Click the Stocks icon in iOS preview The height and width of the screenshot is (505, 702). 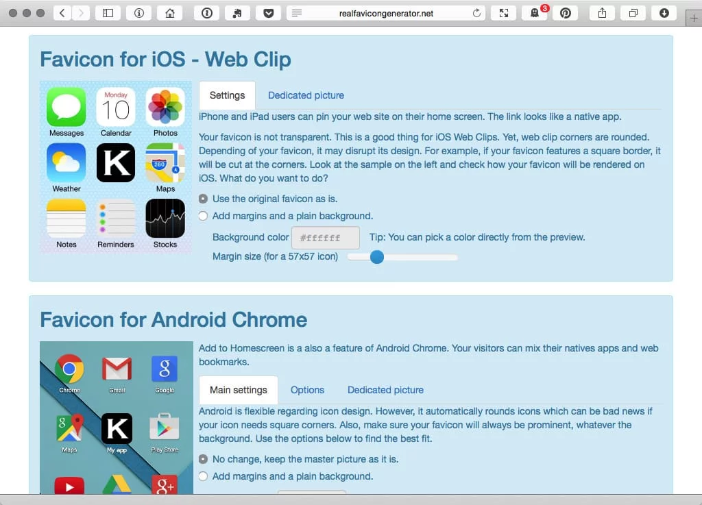165,219
